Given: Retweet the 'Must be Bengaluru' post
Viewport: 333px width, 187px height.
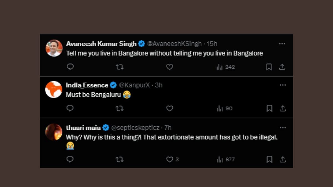Looking at the screenshot, I should (120, 108).
